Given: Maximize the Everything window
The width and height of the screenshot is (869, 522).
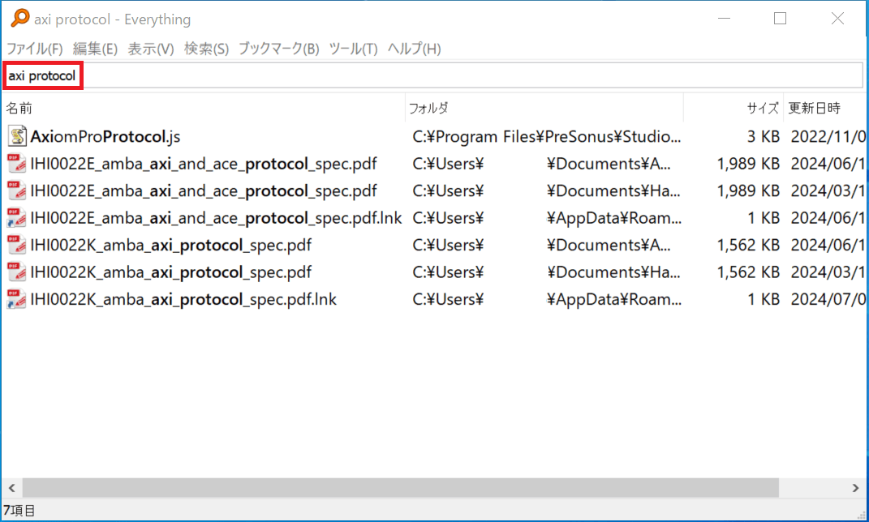Looking at the screenshot, I should click(x=780, y=19).
